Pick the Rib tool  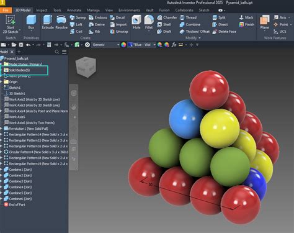coord(94,32)
